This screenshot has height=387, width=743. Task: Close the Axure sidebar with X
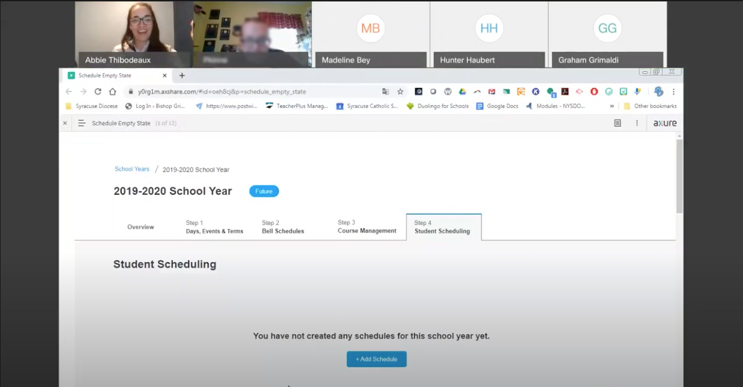65,123
